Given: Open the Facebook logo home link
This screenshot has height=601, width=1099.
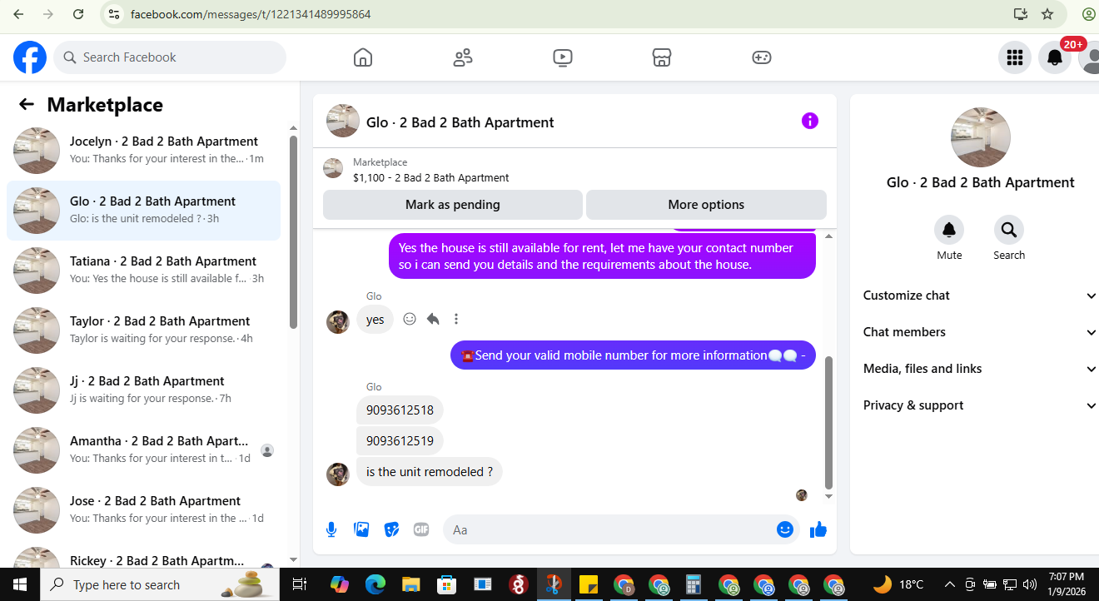Looking at the screenshot, I should tap(30, 57).
